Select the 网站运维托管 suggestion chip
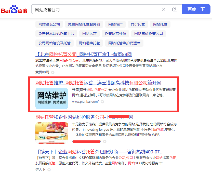The width and height of the screenshot is (212, 172). [89, 43]
